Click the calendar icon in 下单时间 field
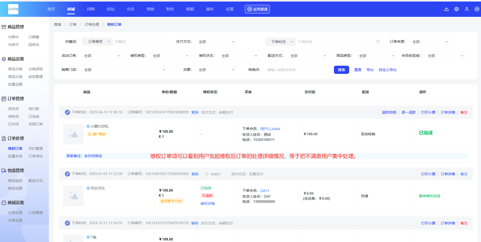481x242 pixels. pos(378,42)
